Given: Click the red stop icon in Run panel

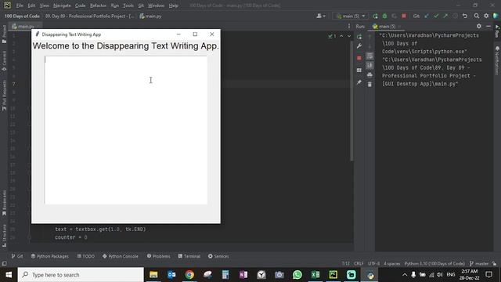Looking at the screenshot, I should click(x=359, y=58).
